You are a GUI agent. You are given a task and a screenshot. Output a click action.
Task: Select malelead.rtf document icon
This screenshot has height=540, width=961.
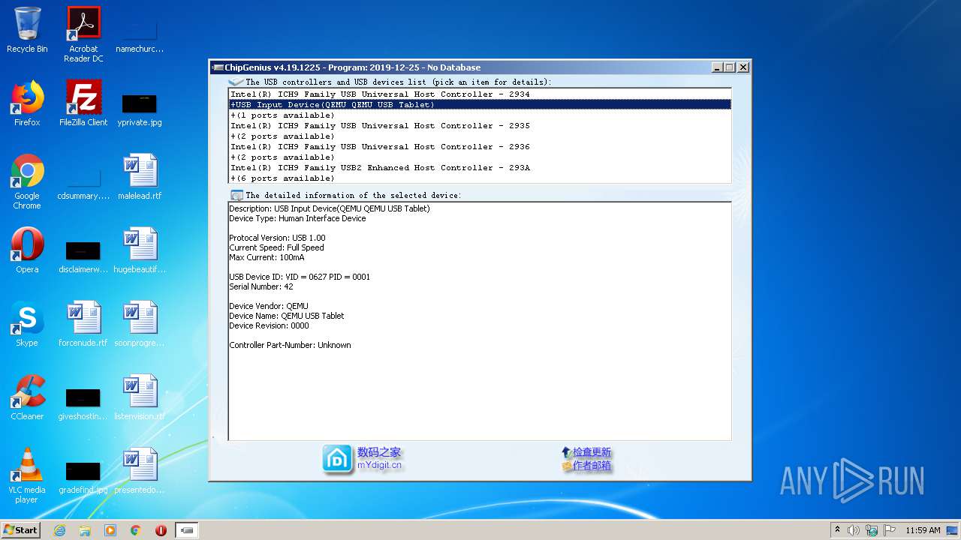click(x=140, y=175)
